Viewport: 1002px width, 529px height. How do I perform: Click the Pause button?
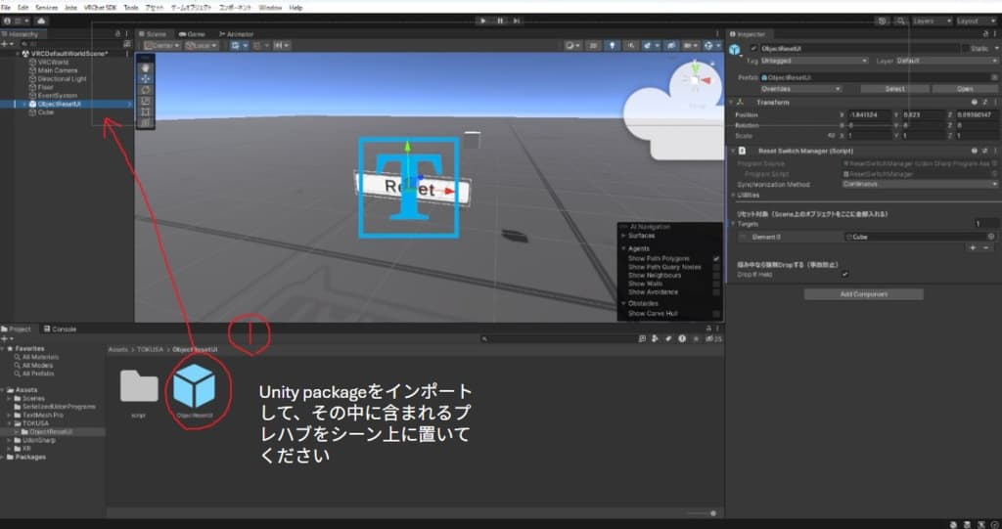[x=500, y=22]
